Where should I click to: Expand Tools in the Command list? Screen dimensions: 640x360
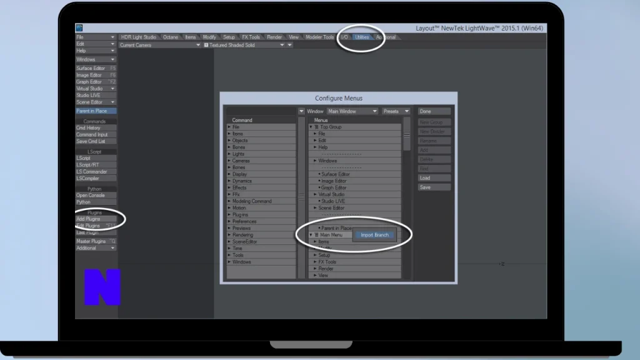229,255
